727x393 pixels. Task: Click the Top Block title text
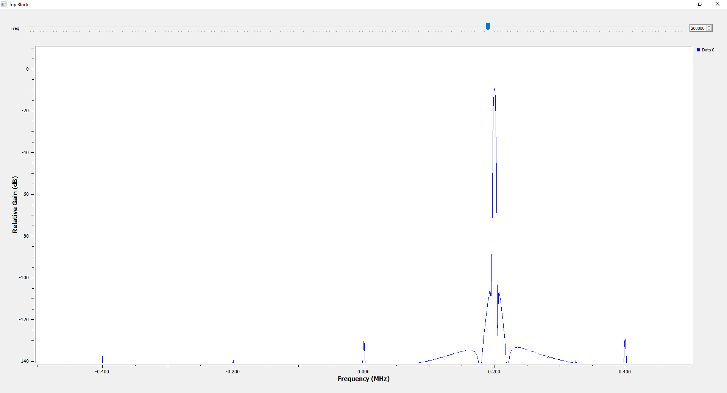19,5
